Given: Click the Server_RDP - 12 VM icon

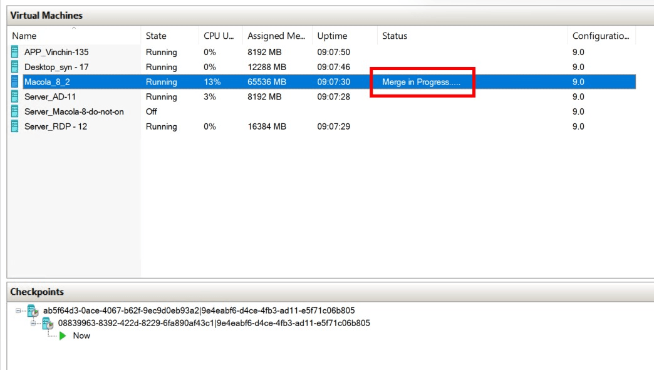Looking at the screenshot, I should coord(14,126).
